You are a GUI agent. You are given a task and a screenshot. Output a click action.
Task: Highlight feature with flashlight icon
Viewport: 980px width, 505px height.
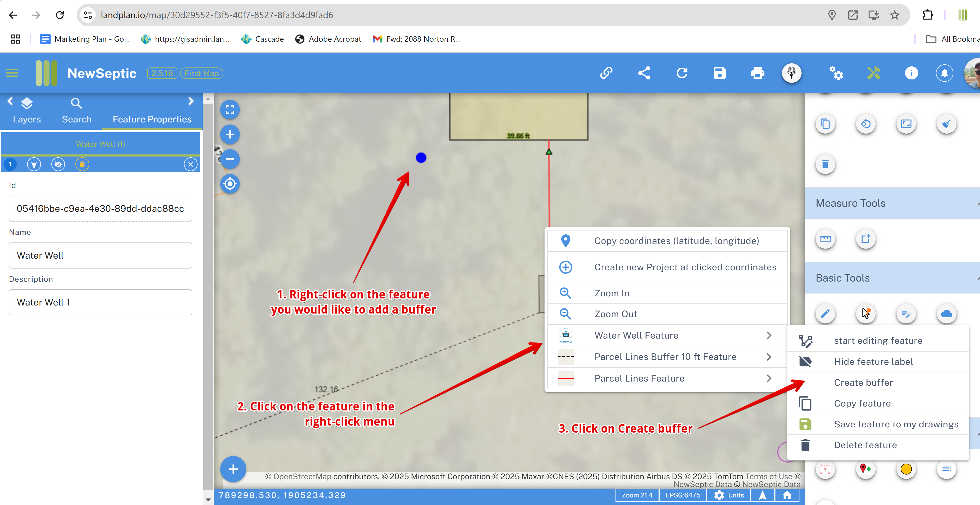34,164
